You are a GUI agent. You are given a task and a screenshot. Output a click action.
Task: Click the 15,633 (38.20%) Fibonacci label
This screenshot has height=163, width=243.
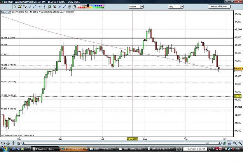tap(9, 81)
